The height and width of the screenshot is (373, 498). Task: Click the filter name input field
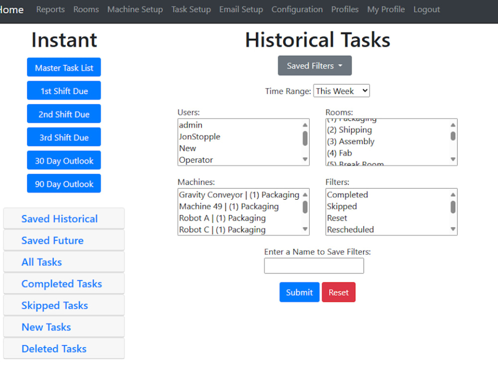coord(314,265)
